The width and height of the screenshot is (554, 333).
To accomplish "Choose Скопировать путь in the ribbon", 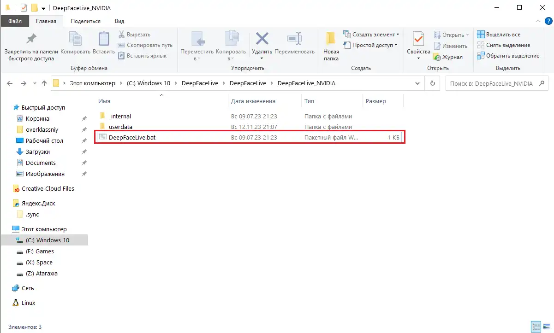I will pos(145,45).
